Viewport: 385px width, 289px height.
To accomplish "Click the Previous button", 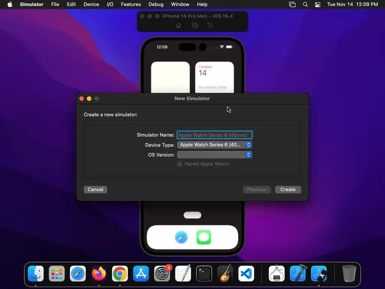I will (x=256, y=190).
